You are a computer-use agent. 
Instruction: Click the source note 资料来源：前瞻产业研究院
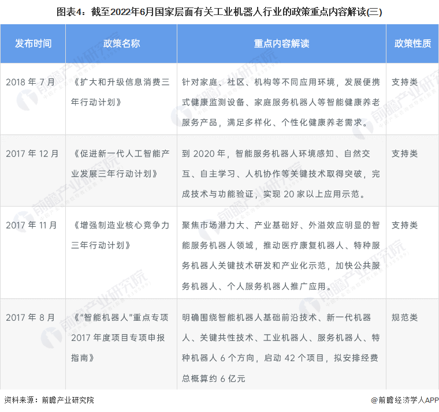(x=49, y=400)
